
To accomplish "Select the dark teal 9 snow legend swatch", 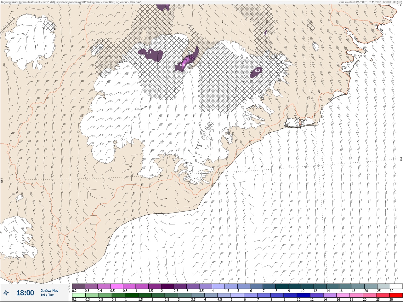I will (x=295, y=286).
